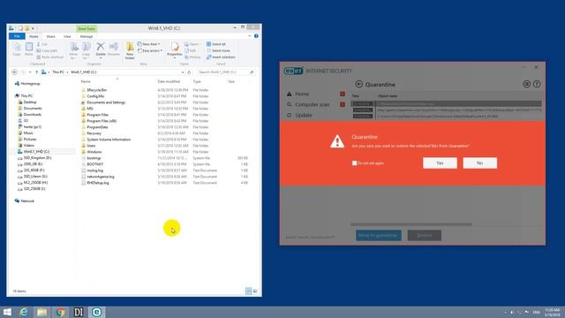Switch to large icons view in status bar

pyautogui.click(x=255, y=291)
